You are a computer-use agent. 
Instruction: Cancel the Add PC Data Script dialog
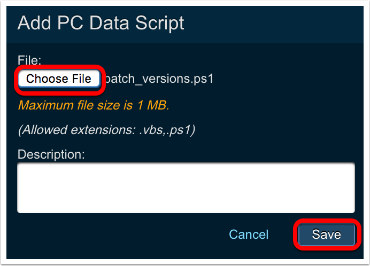point(249,234)
